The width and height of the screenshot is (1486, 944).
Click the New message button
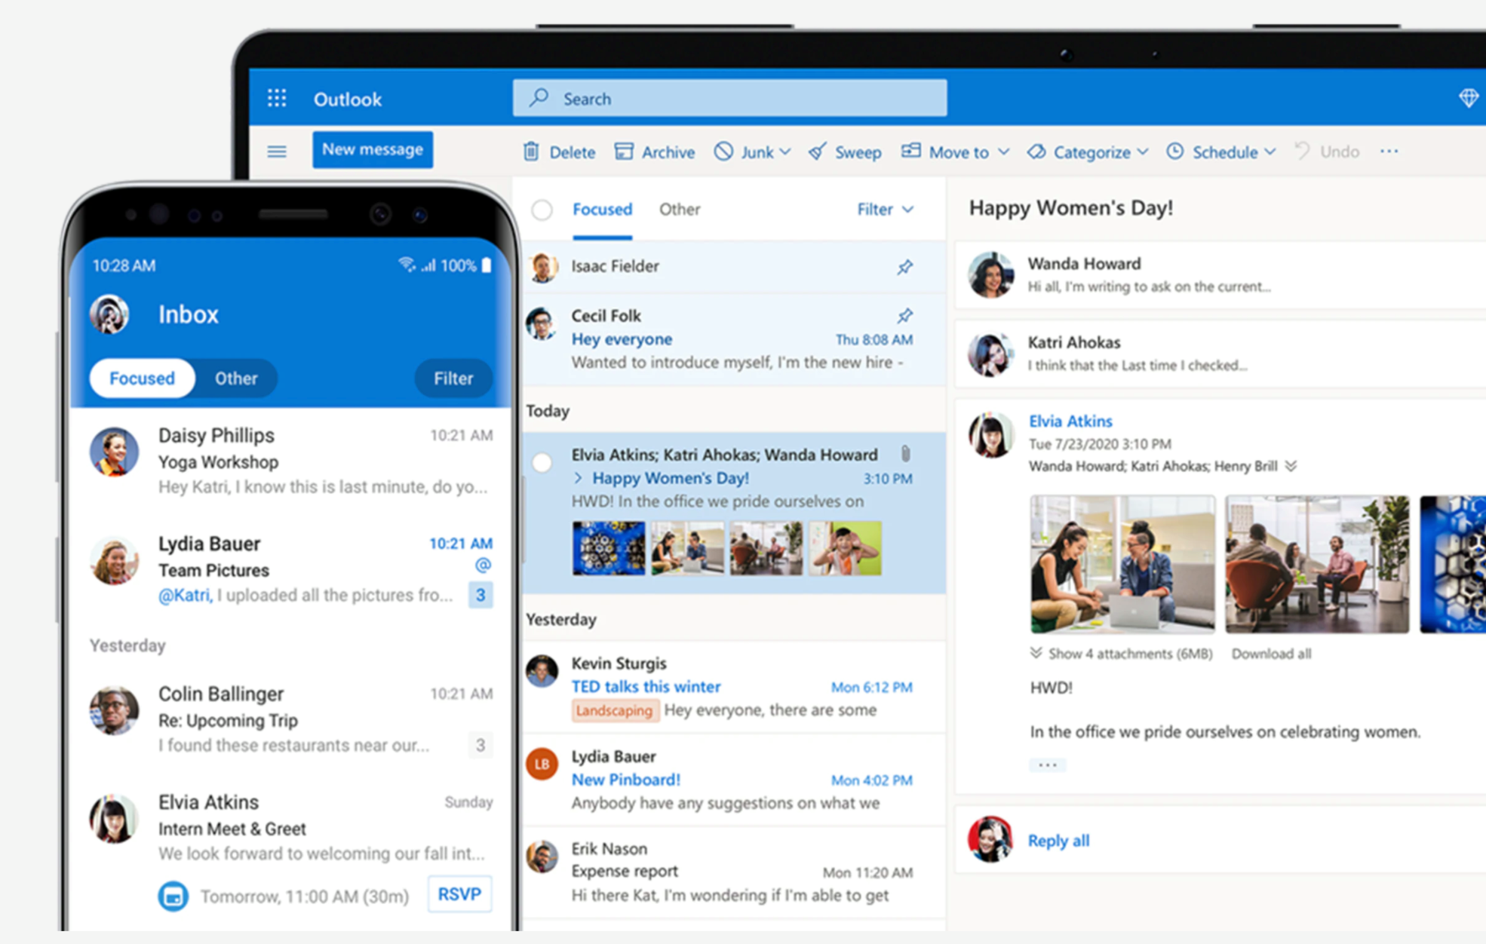[x=372, y=149]
